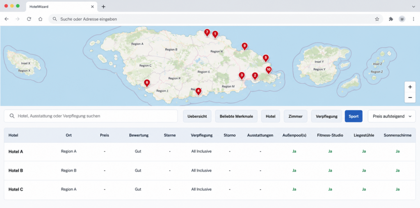Click the Ausstattungen column header
420x208 pixels.
(x=260, y=135)
